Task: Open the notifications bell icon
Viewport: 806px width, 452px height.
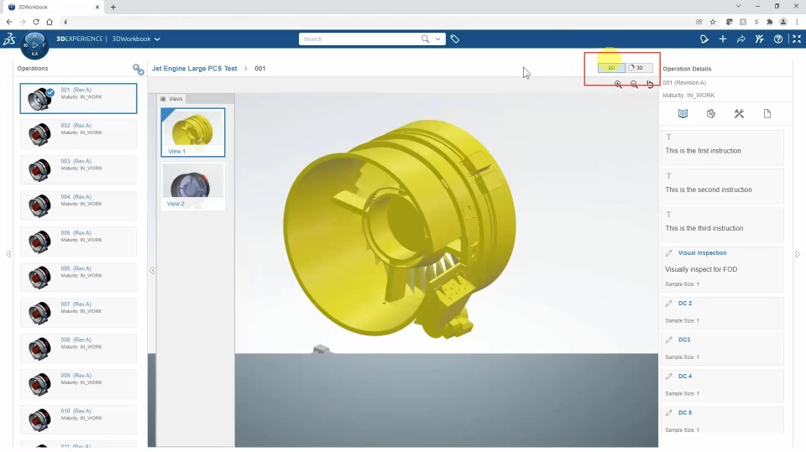Action: click(704, 39)
